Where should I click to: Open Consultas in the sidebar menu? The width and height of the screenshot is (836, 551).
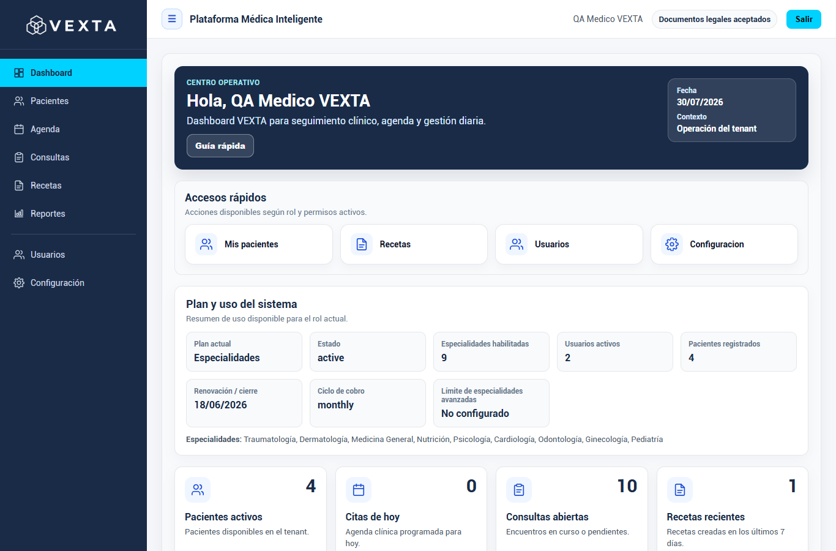pyautogui.click(x=73, y=157)
